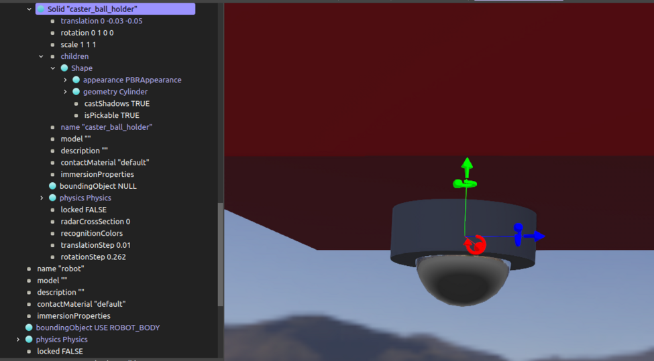This screenshot has height=361, width=654.
Task: Click the green rotation handle on gizmo
Action: pos(464,183)
